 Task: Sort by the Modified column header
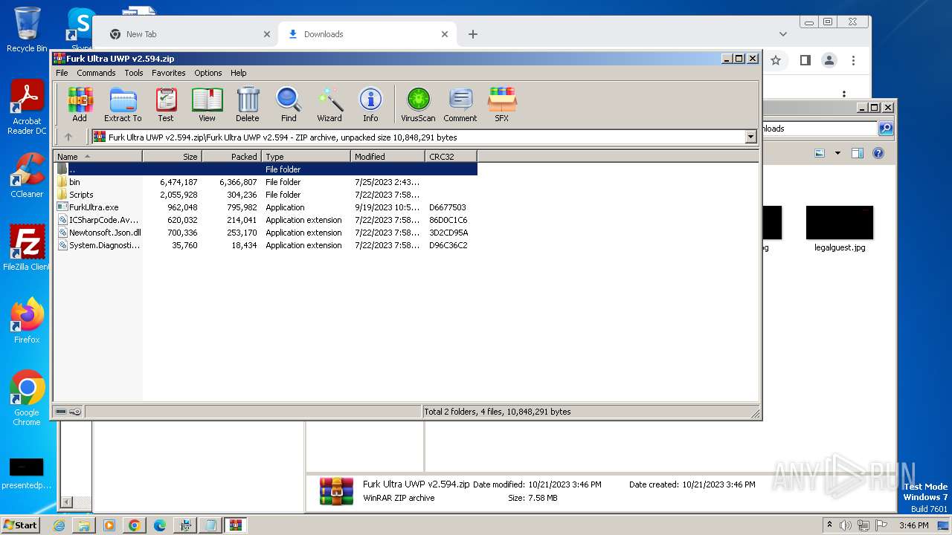click(x=388, y=156)
